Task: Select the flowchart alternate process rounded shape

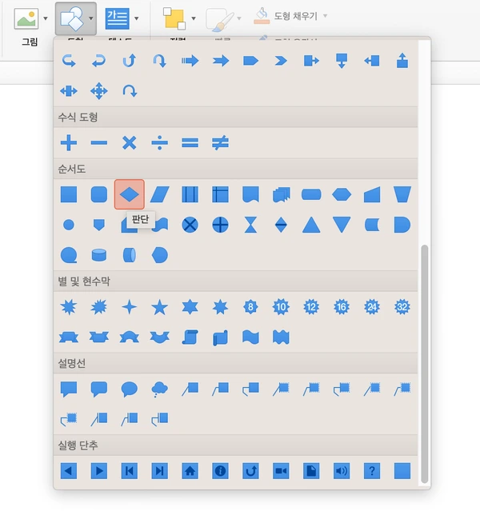Action: pos(99,194)
